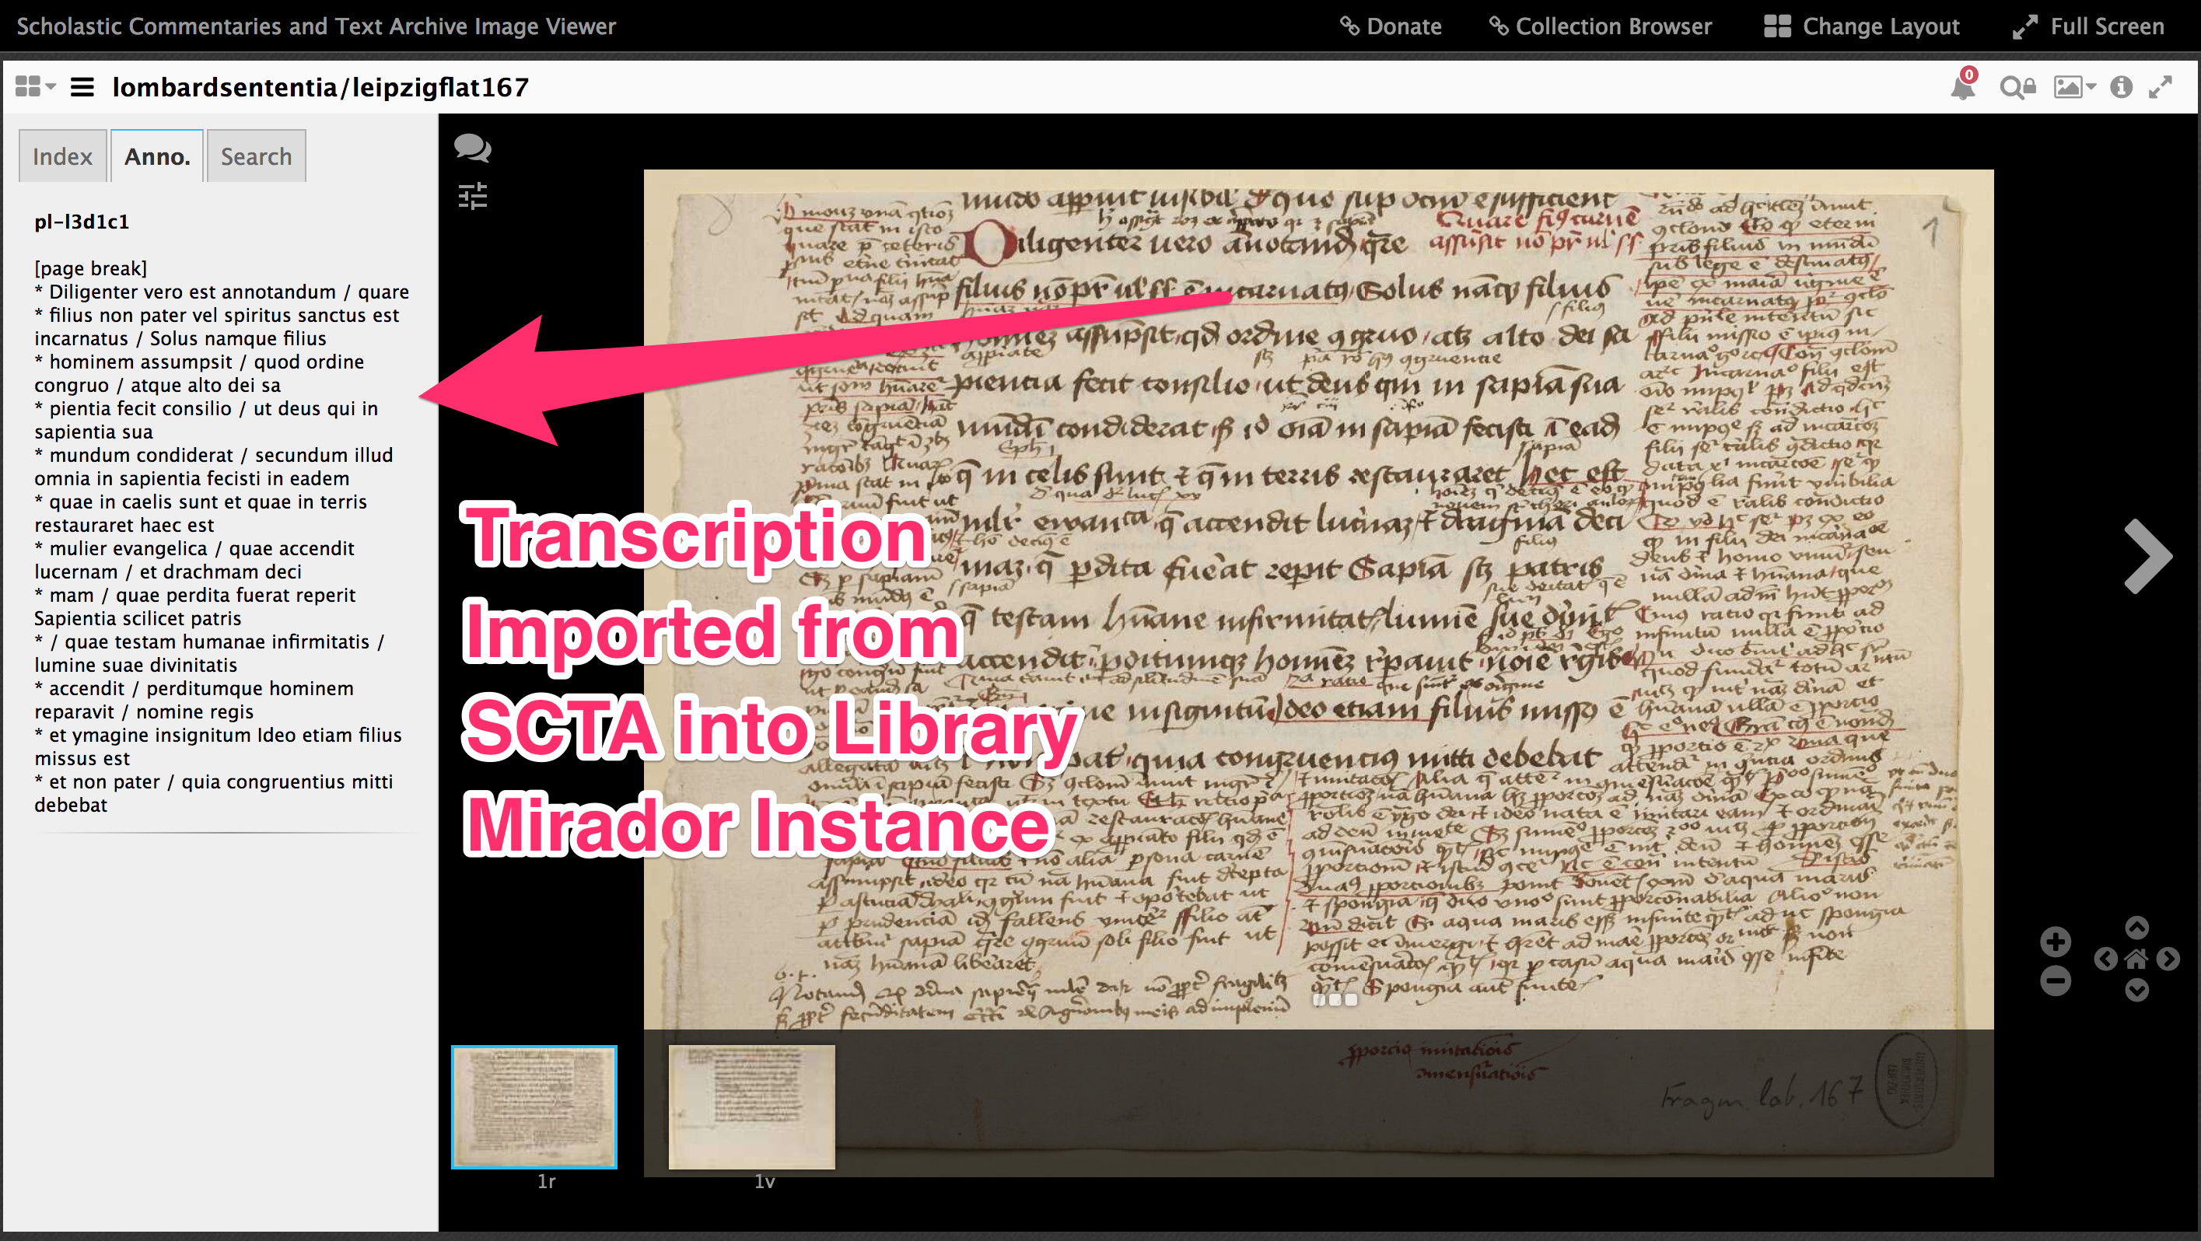Open the image view type dropdown
The height and width of the screenshot is (1241, 2201).
(x=2073, y=88)
